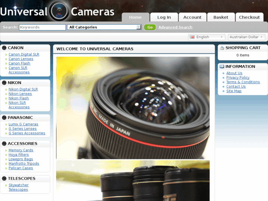The image size is (268, 201).
Task: Open the Account tab
Action: (192, 17)
